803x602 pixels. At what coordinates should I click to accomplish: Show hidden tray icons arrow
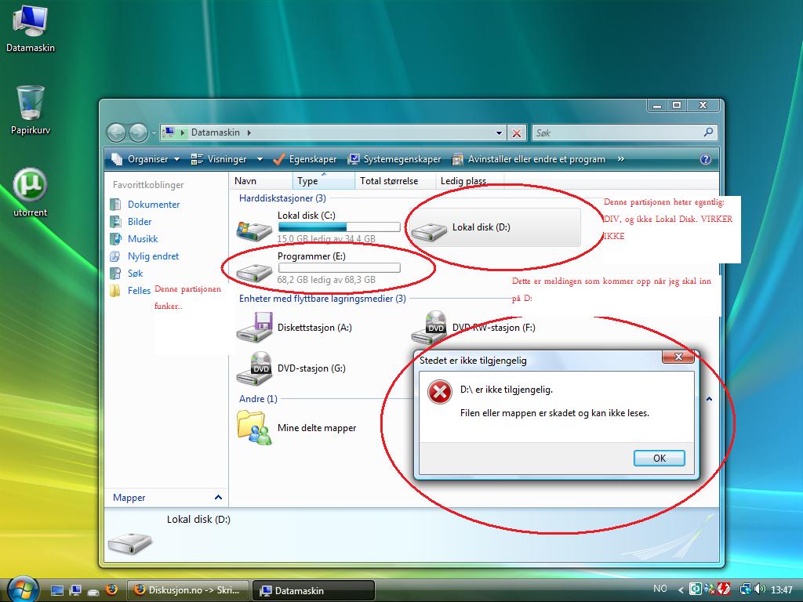point(681,590)
